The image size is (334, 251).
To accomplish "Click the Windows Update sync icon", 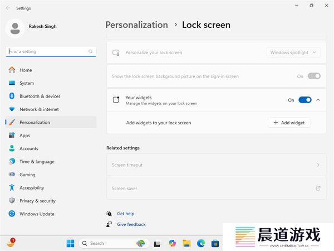I will (12, 214).
